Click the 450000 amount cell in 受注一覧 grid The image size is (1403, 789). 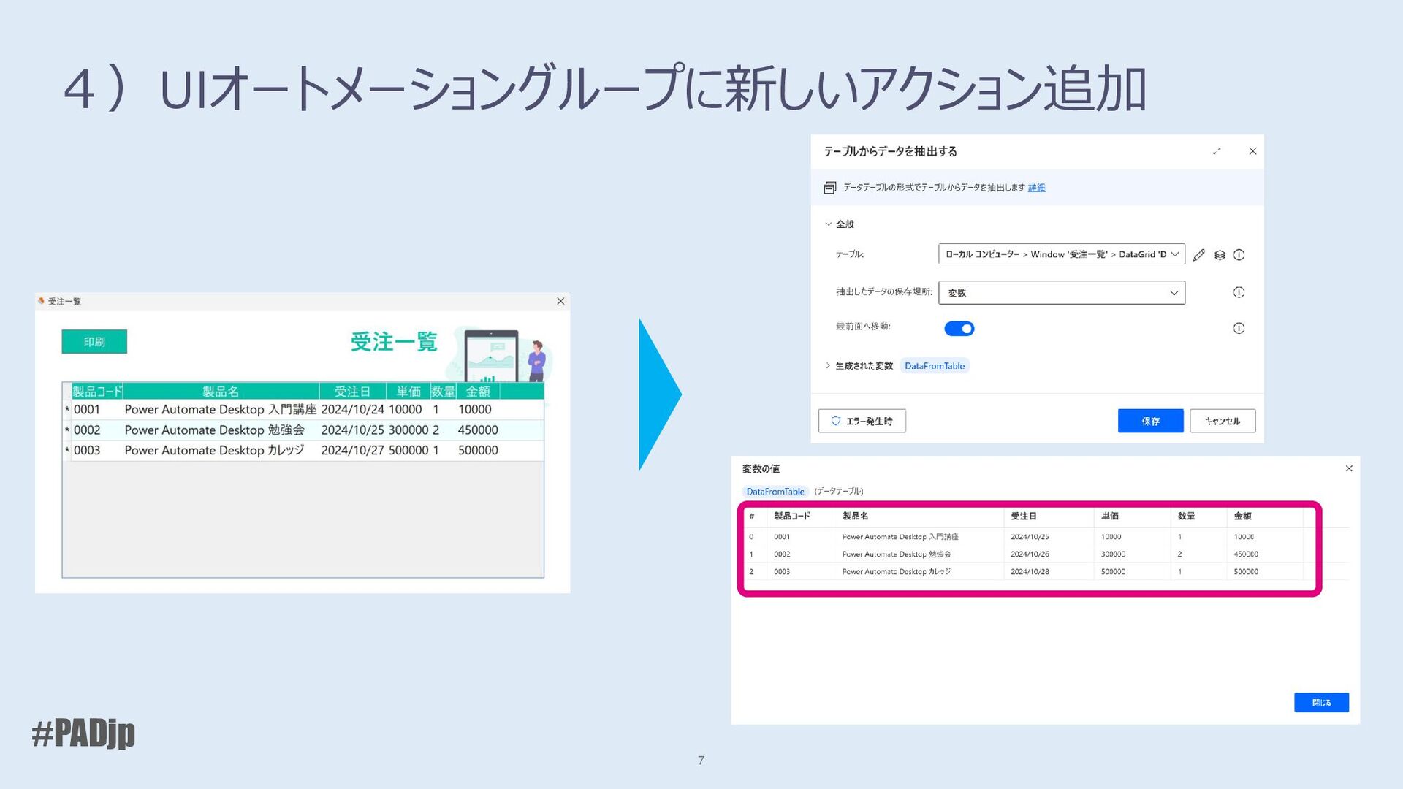478,430
